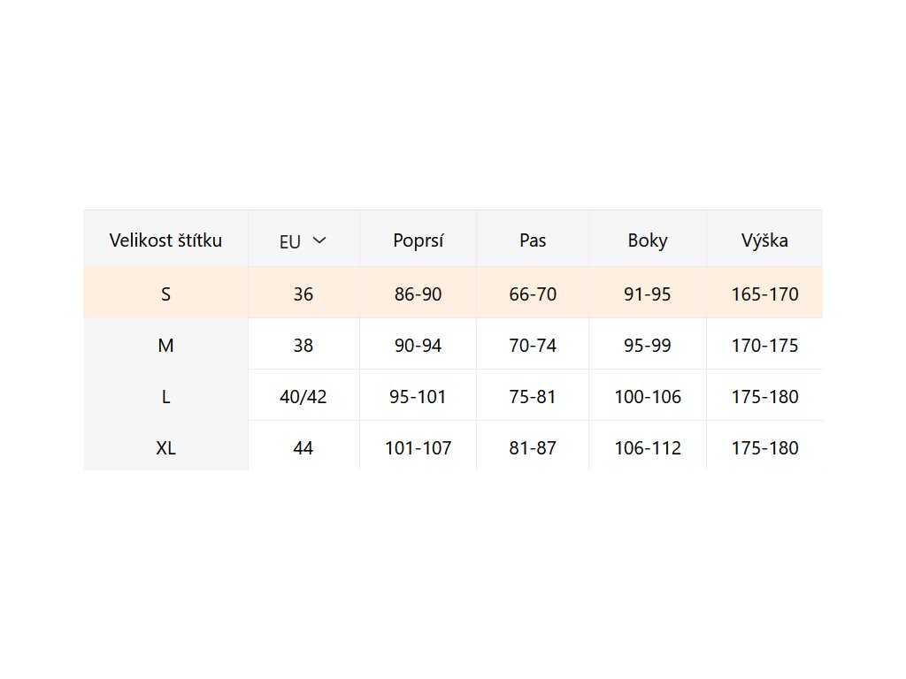Click the 165-170 height cell
Image resolution: width=906 pixels, height=679 pixels.
point(764,294)
